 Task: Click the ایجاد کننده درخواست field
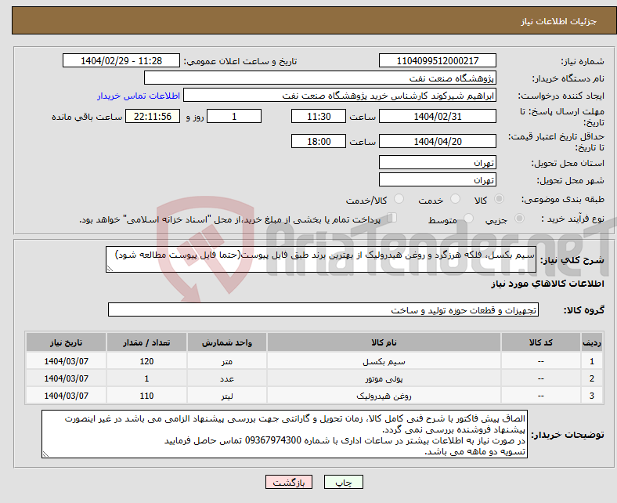point(340,96)
